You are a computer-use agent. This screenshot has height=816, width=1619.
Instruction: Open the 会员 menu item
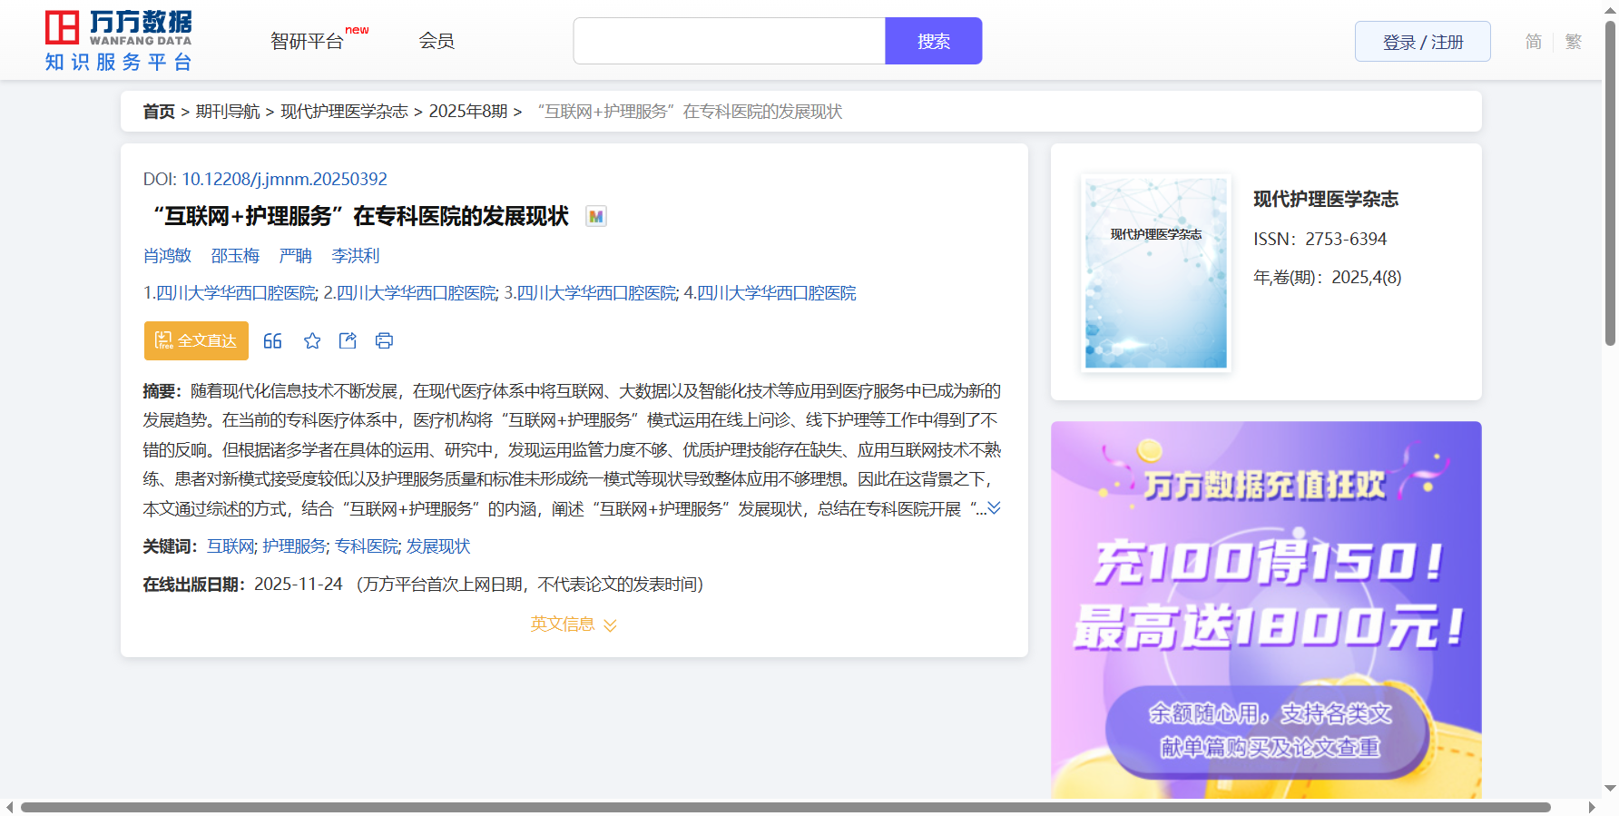coord(436,41)
